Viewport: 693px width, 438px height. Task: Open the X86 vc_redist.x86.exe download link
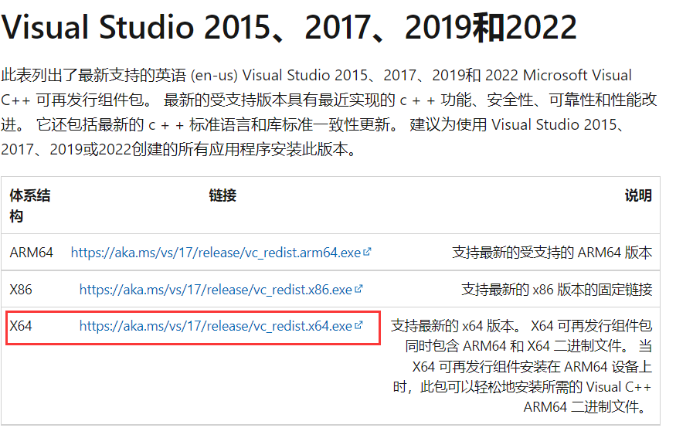click(216, 290)
